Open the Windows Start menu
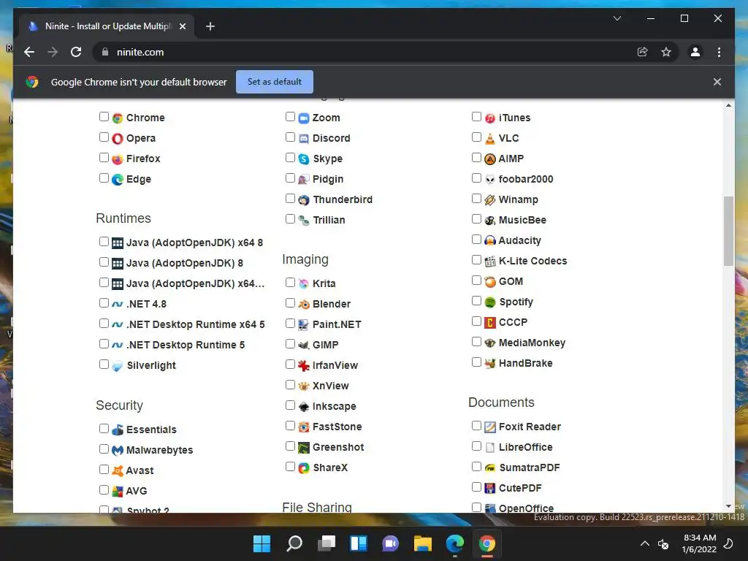 click(262, 543)
